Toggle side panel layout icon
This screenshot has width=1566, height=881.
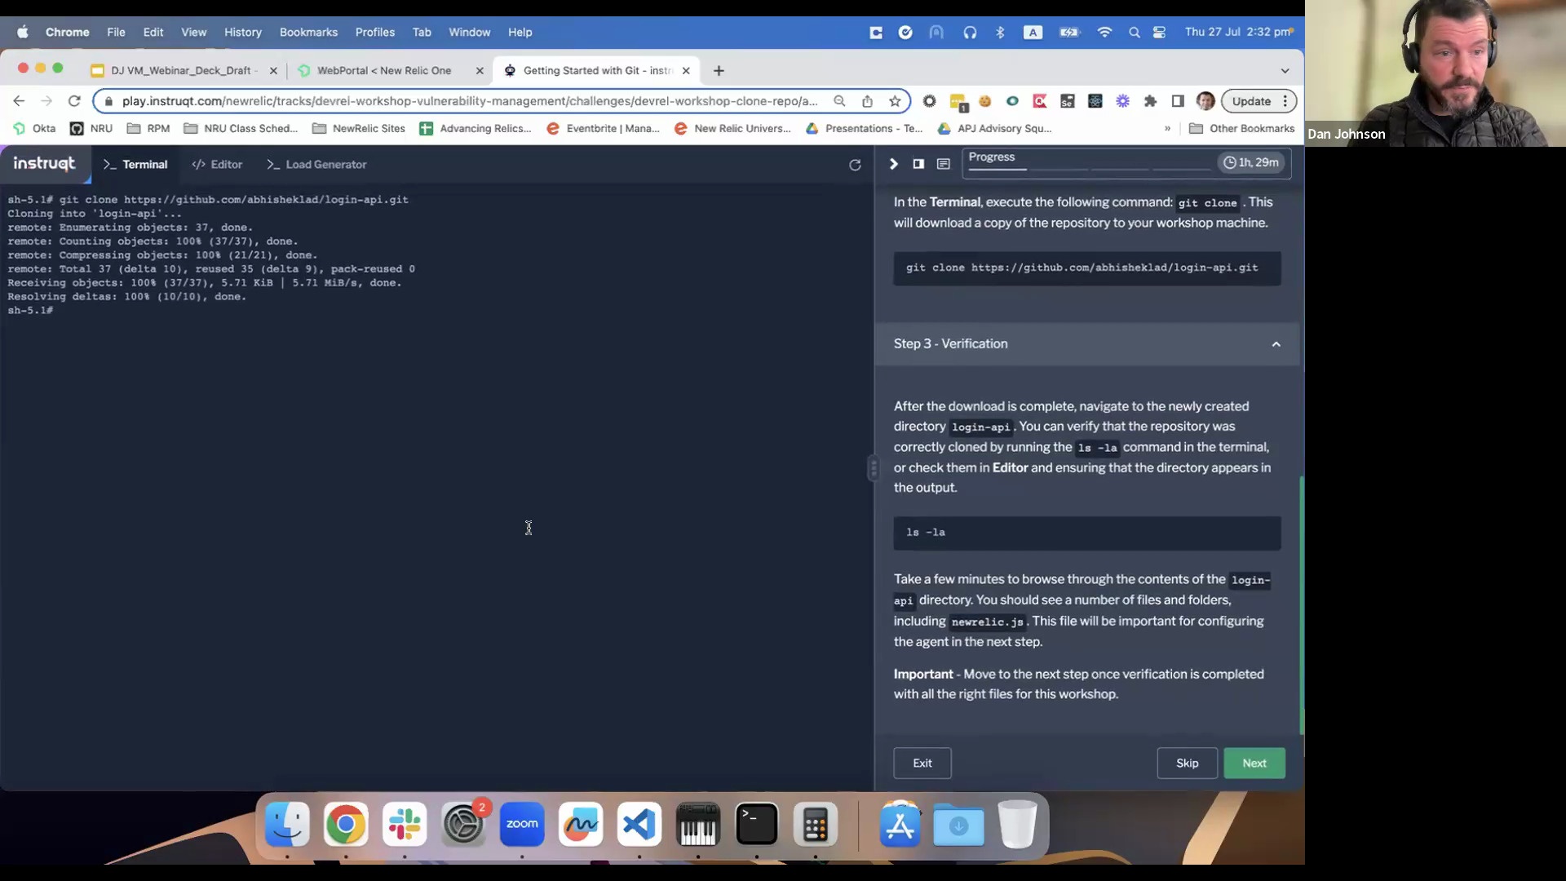pos(918,164)
